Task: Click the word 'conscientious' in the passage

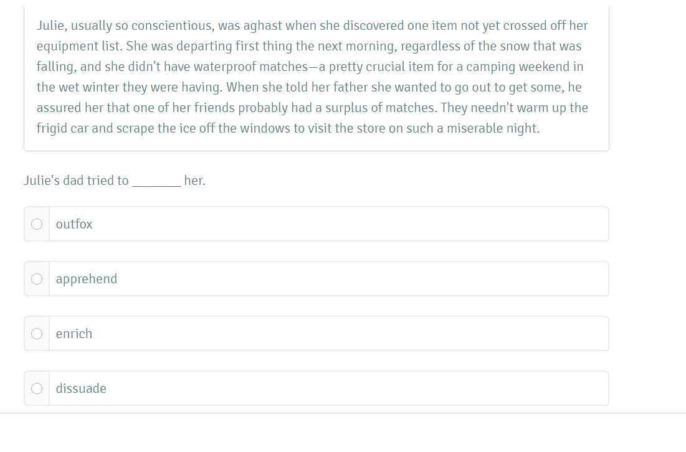Action: [173, 26]
